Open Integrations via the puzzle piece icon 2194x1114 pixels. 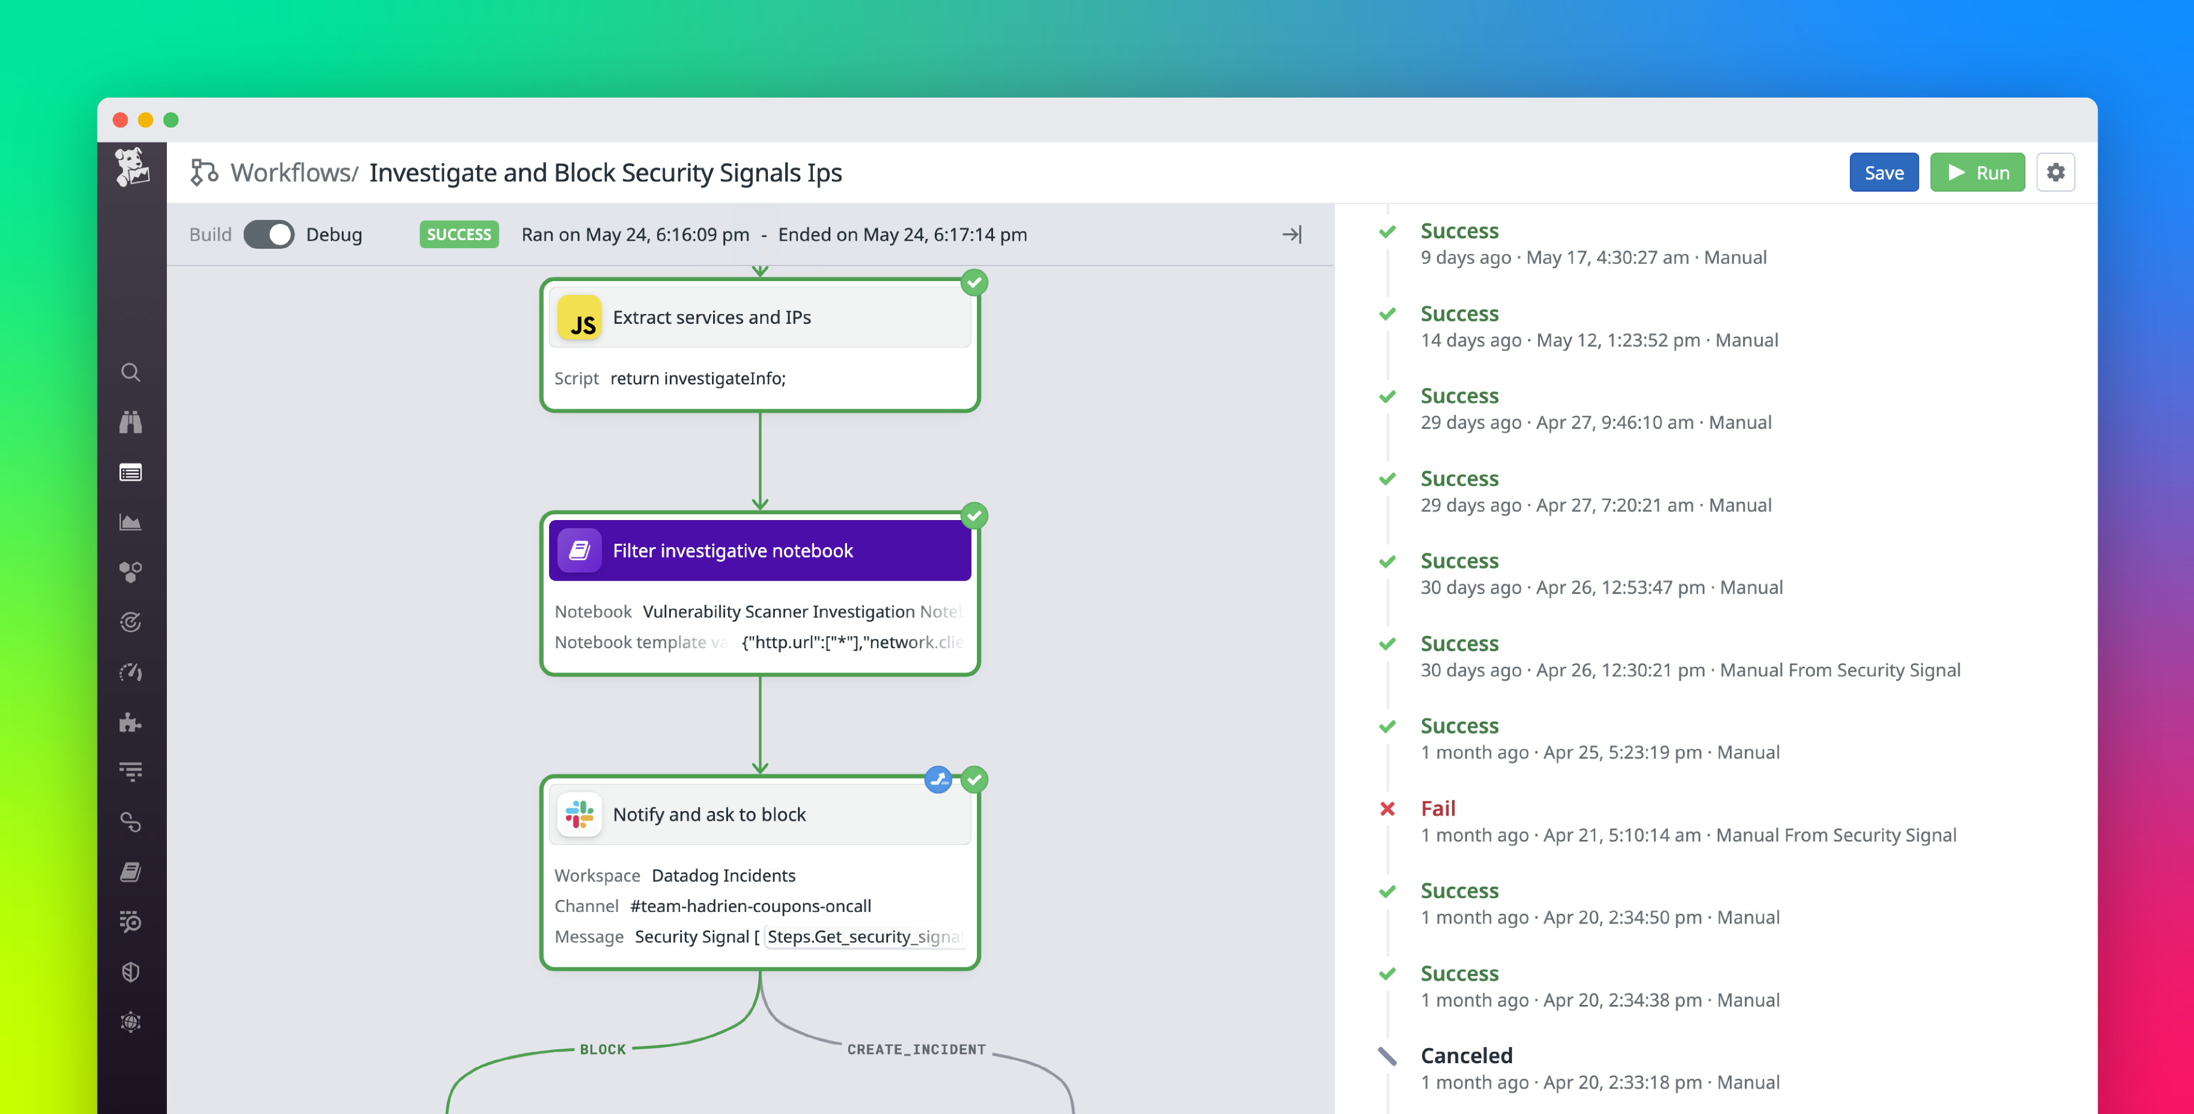tap(130, 723)
